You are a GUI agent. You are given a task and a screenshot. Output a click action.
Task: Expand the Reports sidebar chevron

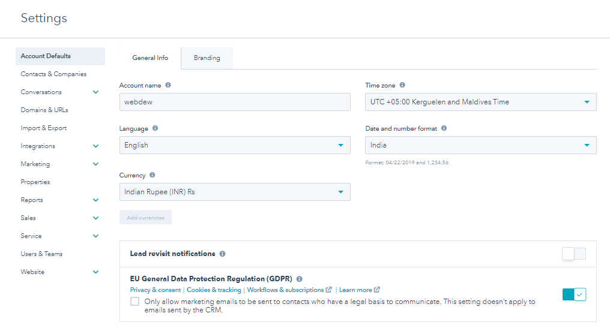coord(95,200)
